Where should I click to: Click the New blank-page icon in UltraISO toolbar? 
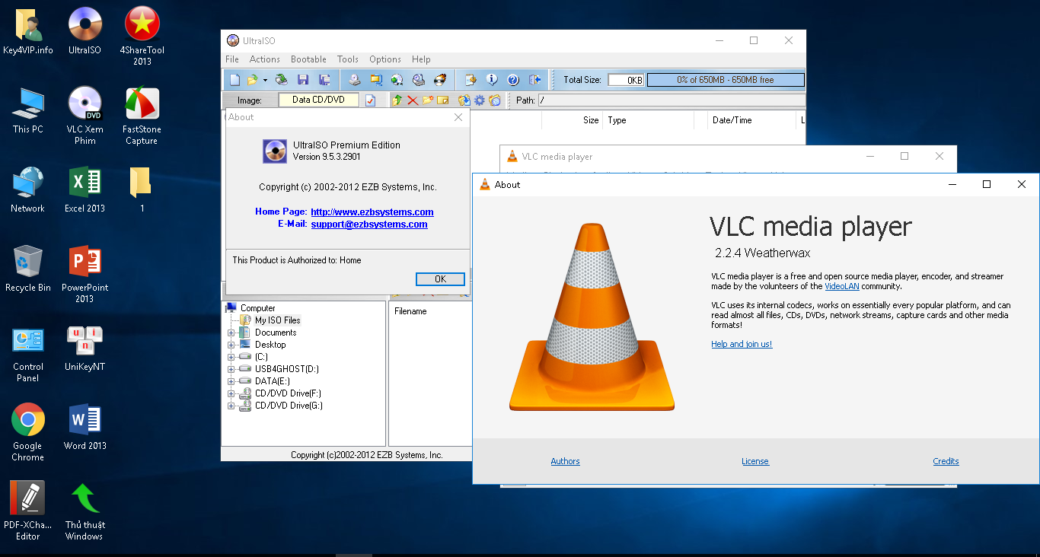pyautogui.click(x=234, y=80)
